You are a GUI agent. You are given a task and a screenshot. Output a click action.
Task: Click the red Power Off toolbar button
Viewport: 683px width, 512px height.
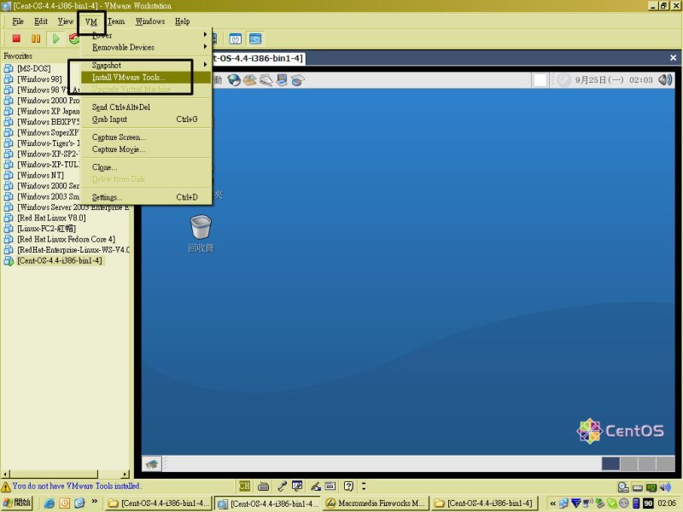16,38
